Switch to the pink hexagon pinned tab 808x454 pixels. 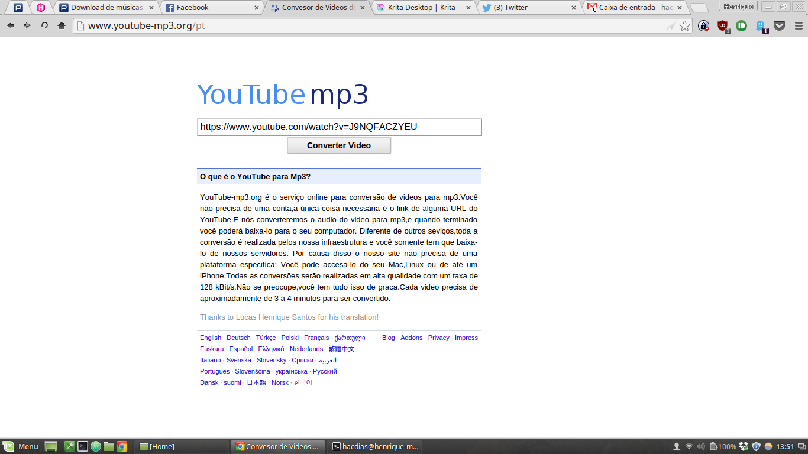point(41,8)
